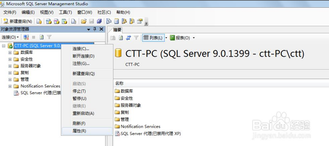The width and height of the screenshot is (329, 146).
Task: Click the Analysis Services MDX Query icon
Action: tap(49, 21)
